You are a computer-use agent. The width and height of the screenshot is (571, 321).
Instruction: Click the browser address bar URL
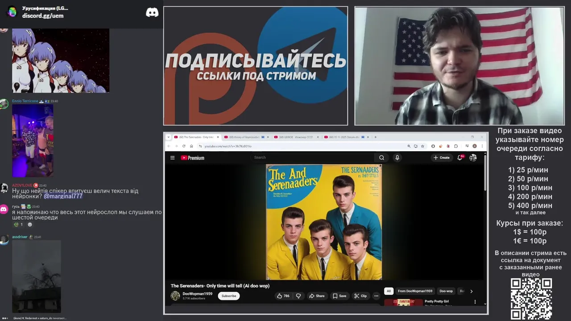(228, 146)
